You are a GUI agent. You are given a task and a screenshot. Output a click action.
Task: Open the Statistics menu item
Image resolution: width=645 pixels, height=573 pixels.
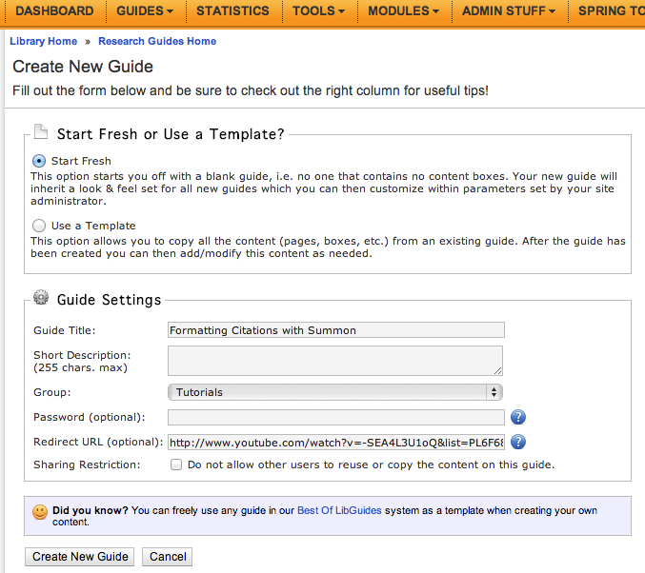232,11
